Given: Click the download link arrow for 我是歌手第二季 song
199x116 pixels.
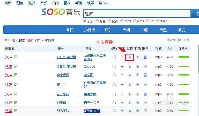Looking at the screenshot, I should (130, 57).
